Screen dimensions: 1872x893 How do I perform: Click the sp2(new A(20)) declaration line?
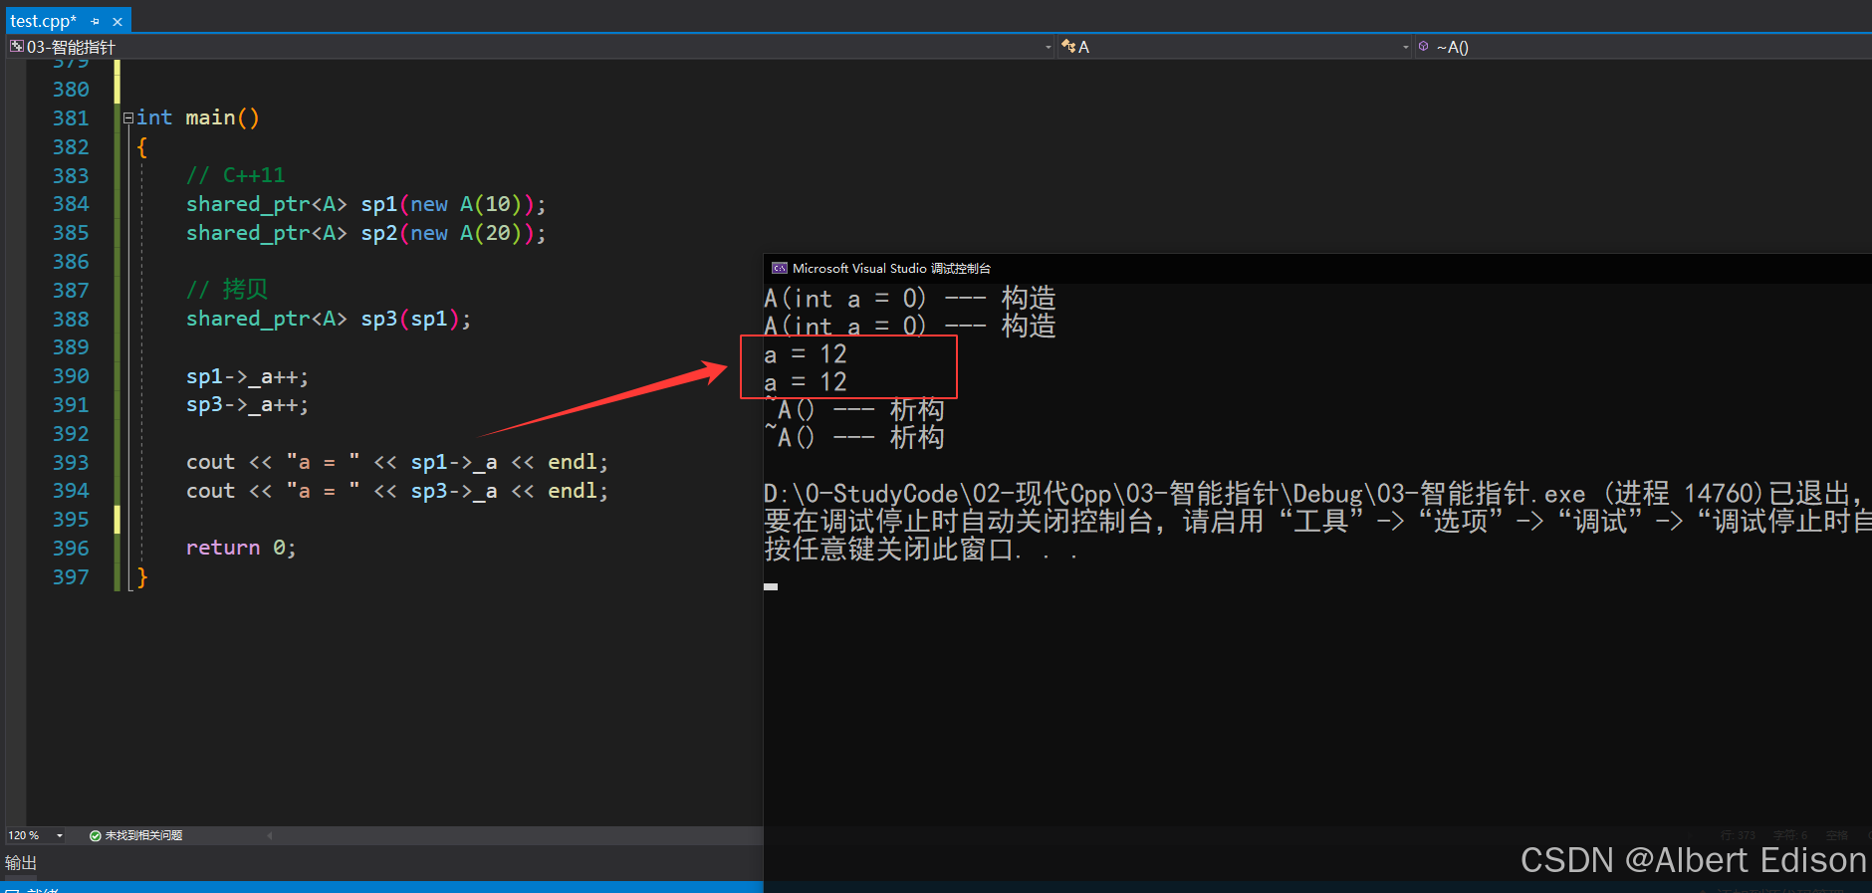pyautogui.click(x=366, y=233)
